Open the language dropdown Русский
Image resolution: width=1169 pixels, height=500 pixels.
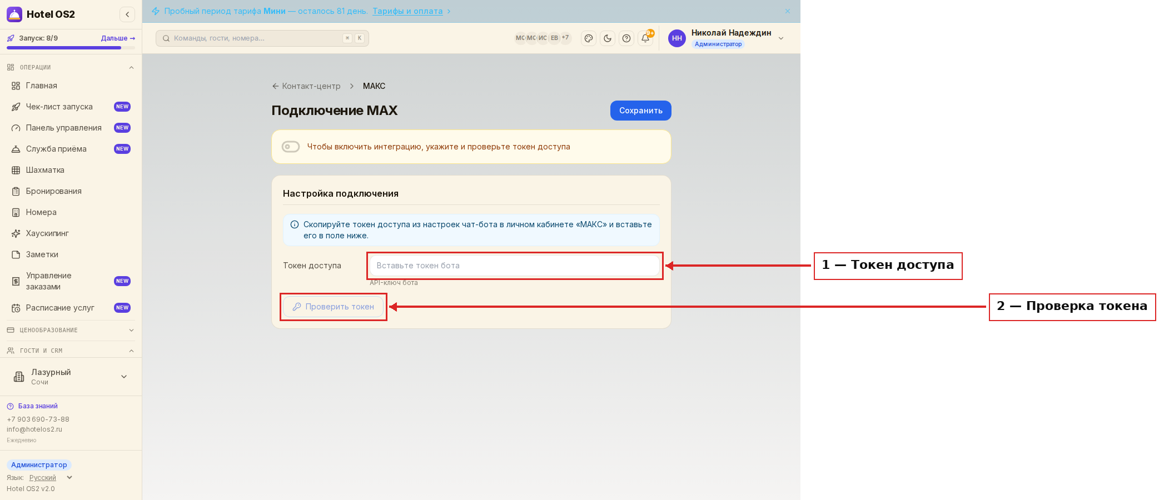(x=51, y=478)
